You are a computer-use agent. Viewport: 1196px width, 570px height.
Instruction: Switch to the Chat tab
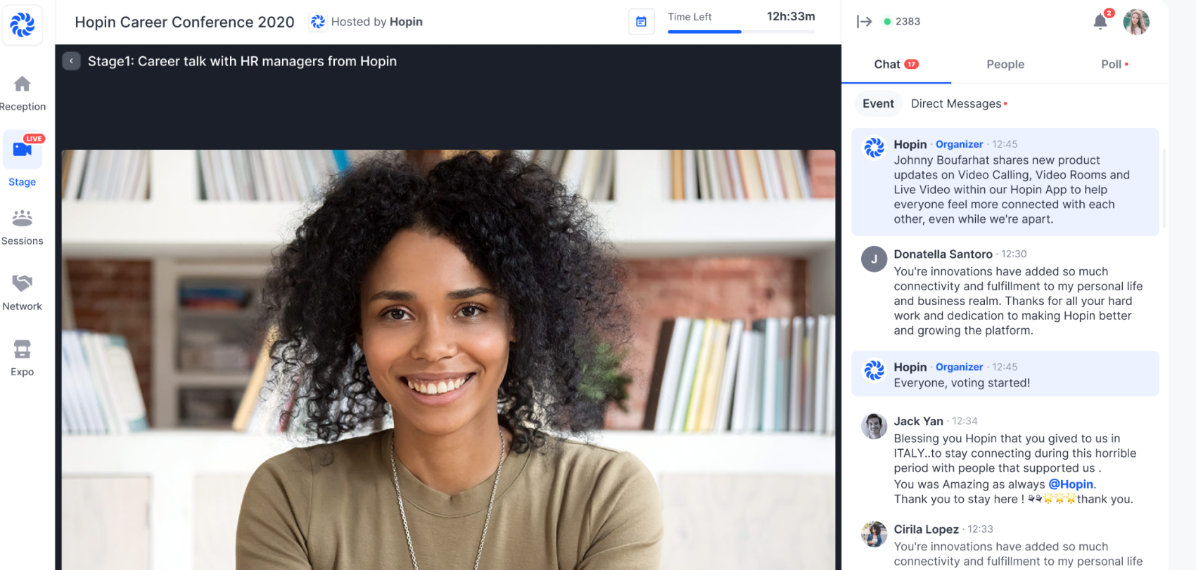click(x=896, y=65)
